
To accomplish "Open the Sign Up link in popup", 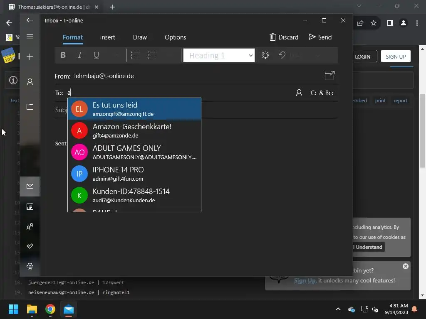I will (x=305, y=280).
